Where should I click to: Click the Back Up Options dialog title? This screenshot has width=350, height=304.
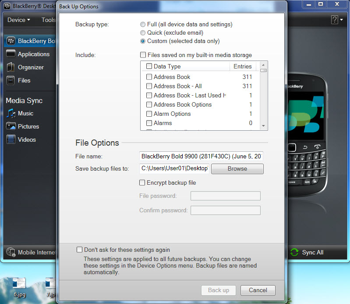pos(78,7)
